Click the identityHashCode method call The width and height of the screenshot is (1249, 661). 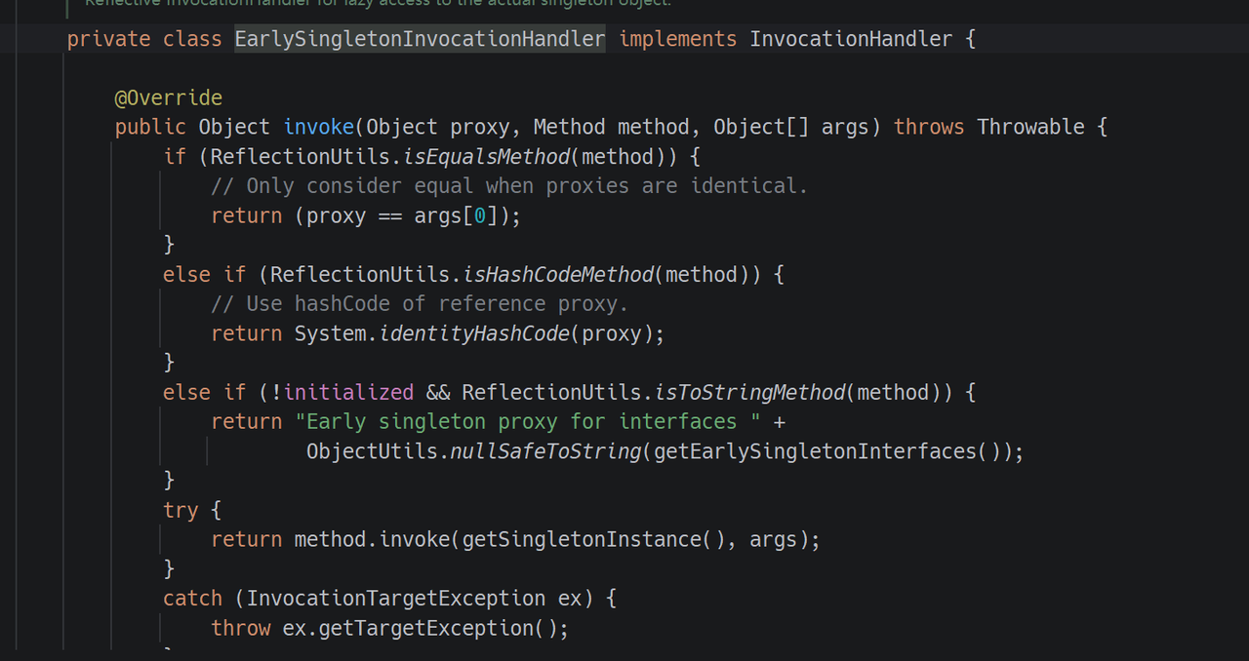[474, 333]
